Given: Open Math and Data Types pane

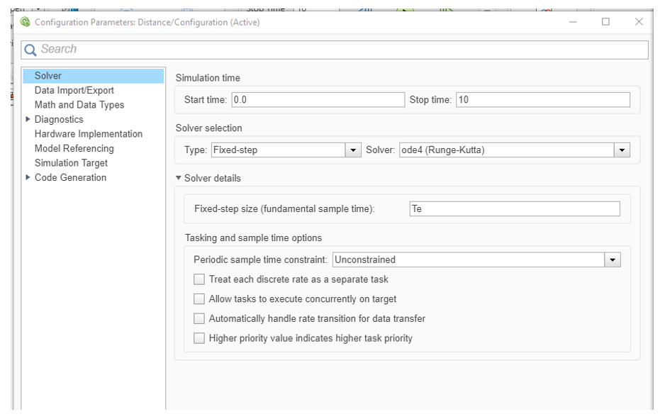Looking at the screenshot, I should 79,105.
